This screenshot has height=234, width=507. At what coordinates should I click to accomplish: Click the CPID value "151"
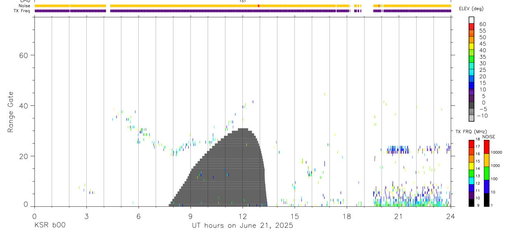pos(242,1)
